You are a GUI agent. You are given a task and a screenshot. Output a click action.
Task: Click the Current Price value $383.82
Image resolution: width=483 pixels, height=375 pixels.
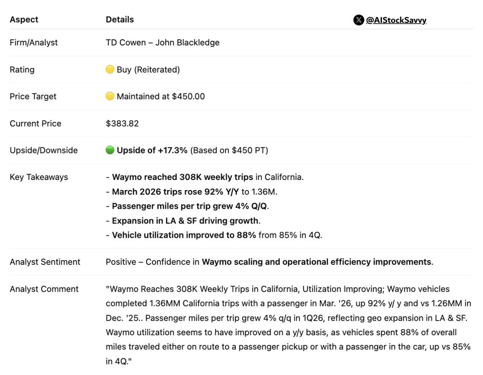122,123
